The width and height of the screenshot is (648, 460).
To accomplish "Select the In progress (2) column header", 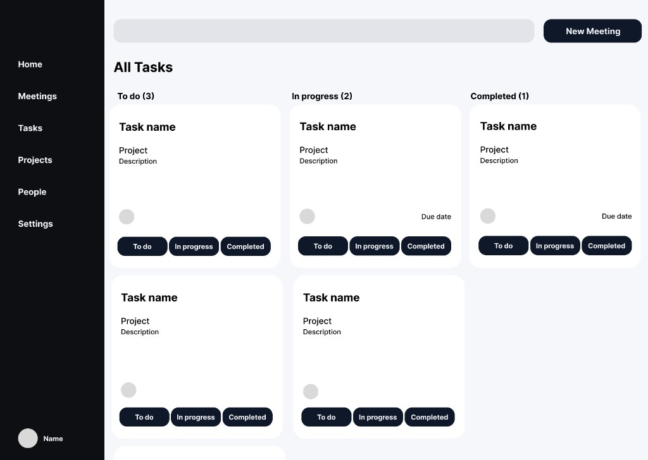I will pos(321,96).
